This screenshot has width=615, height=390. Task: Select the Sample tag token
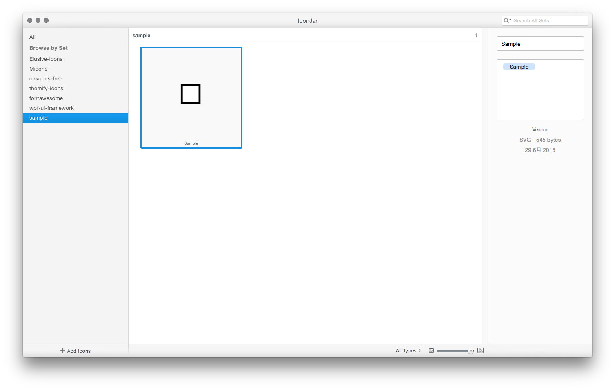(519, 67)
